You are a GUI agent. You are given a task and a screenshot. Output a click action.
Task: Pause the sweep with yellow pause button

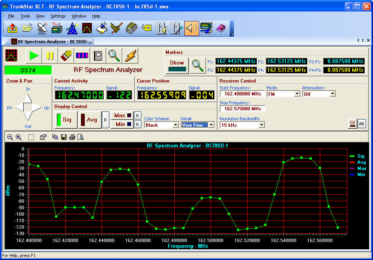50,56
